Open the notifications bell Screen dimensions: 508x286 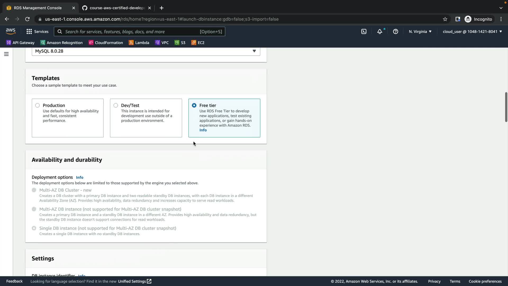[x=380, y=32]
